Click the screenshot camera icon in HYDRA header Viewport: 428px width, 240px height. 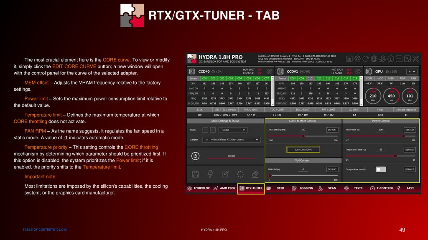click(349, 59)
